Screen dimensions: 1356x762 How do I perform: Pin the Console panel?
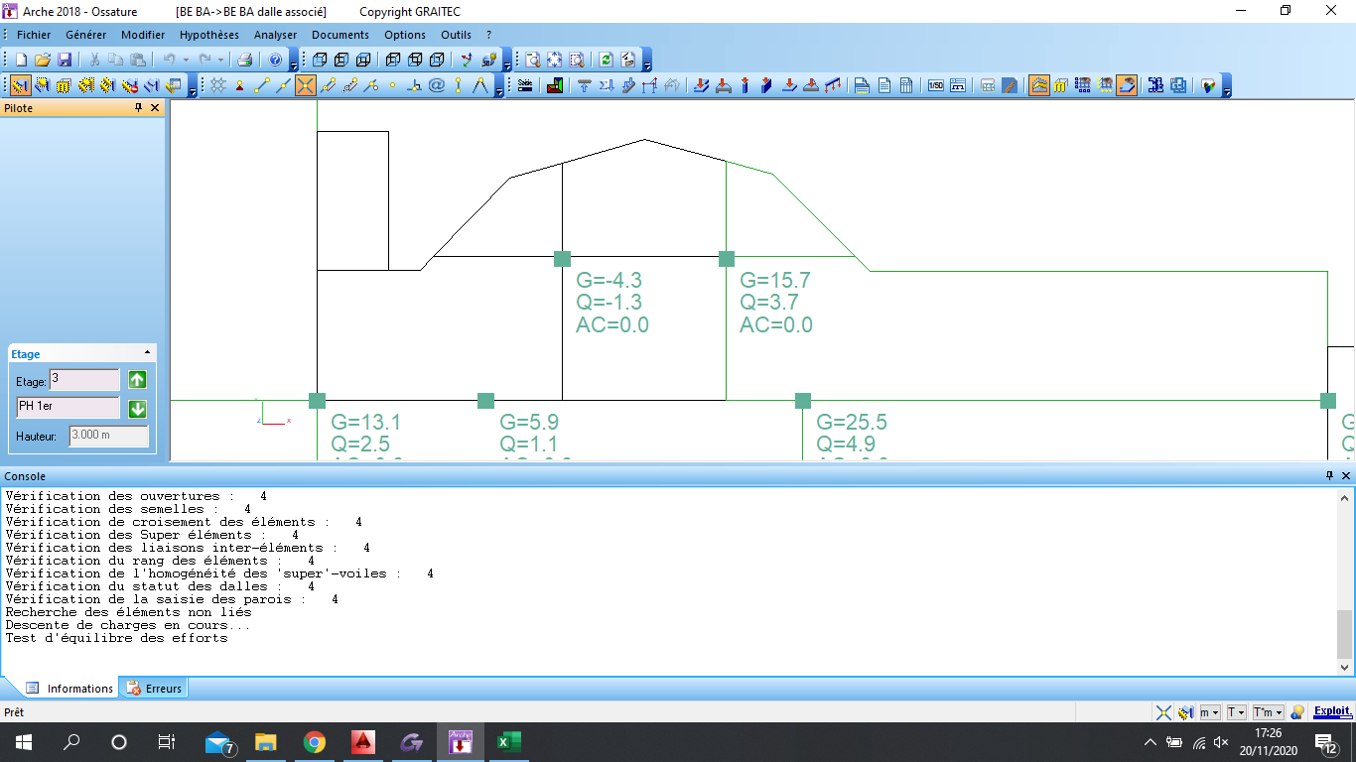click(1330, 476)
